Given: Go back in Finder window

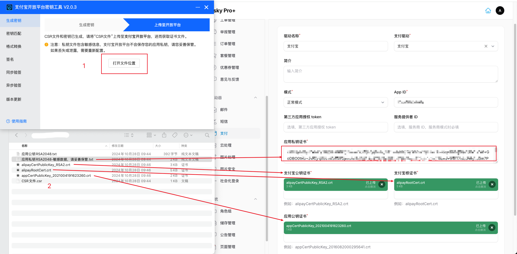Looking at the screenshot, I should point(16,135).
